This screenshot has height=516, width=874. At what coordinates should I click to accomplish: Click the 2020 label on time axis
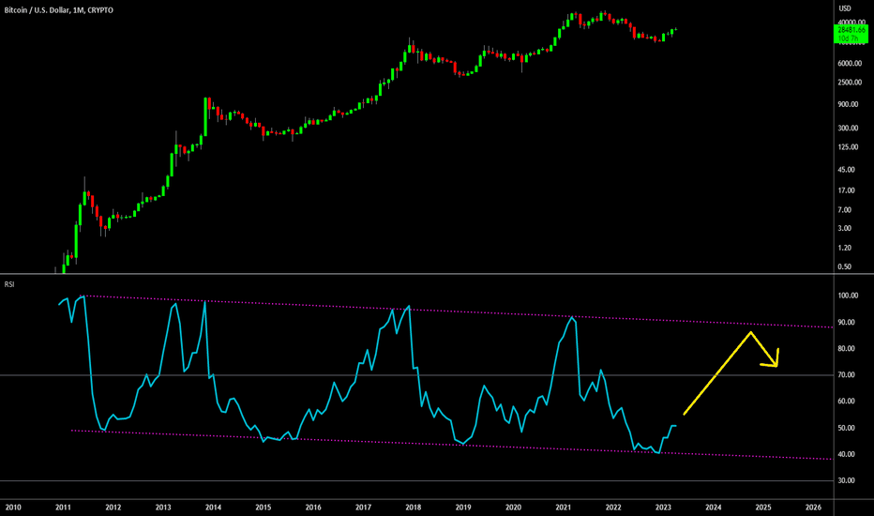pos(513,508)
